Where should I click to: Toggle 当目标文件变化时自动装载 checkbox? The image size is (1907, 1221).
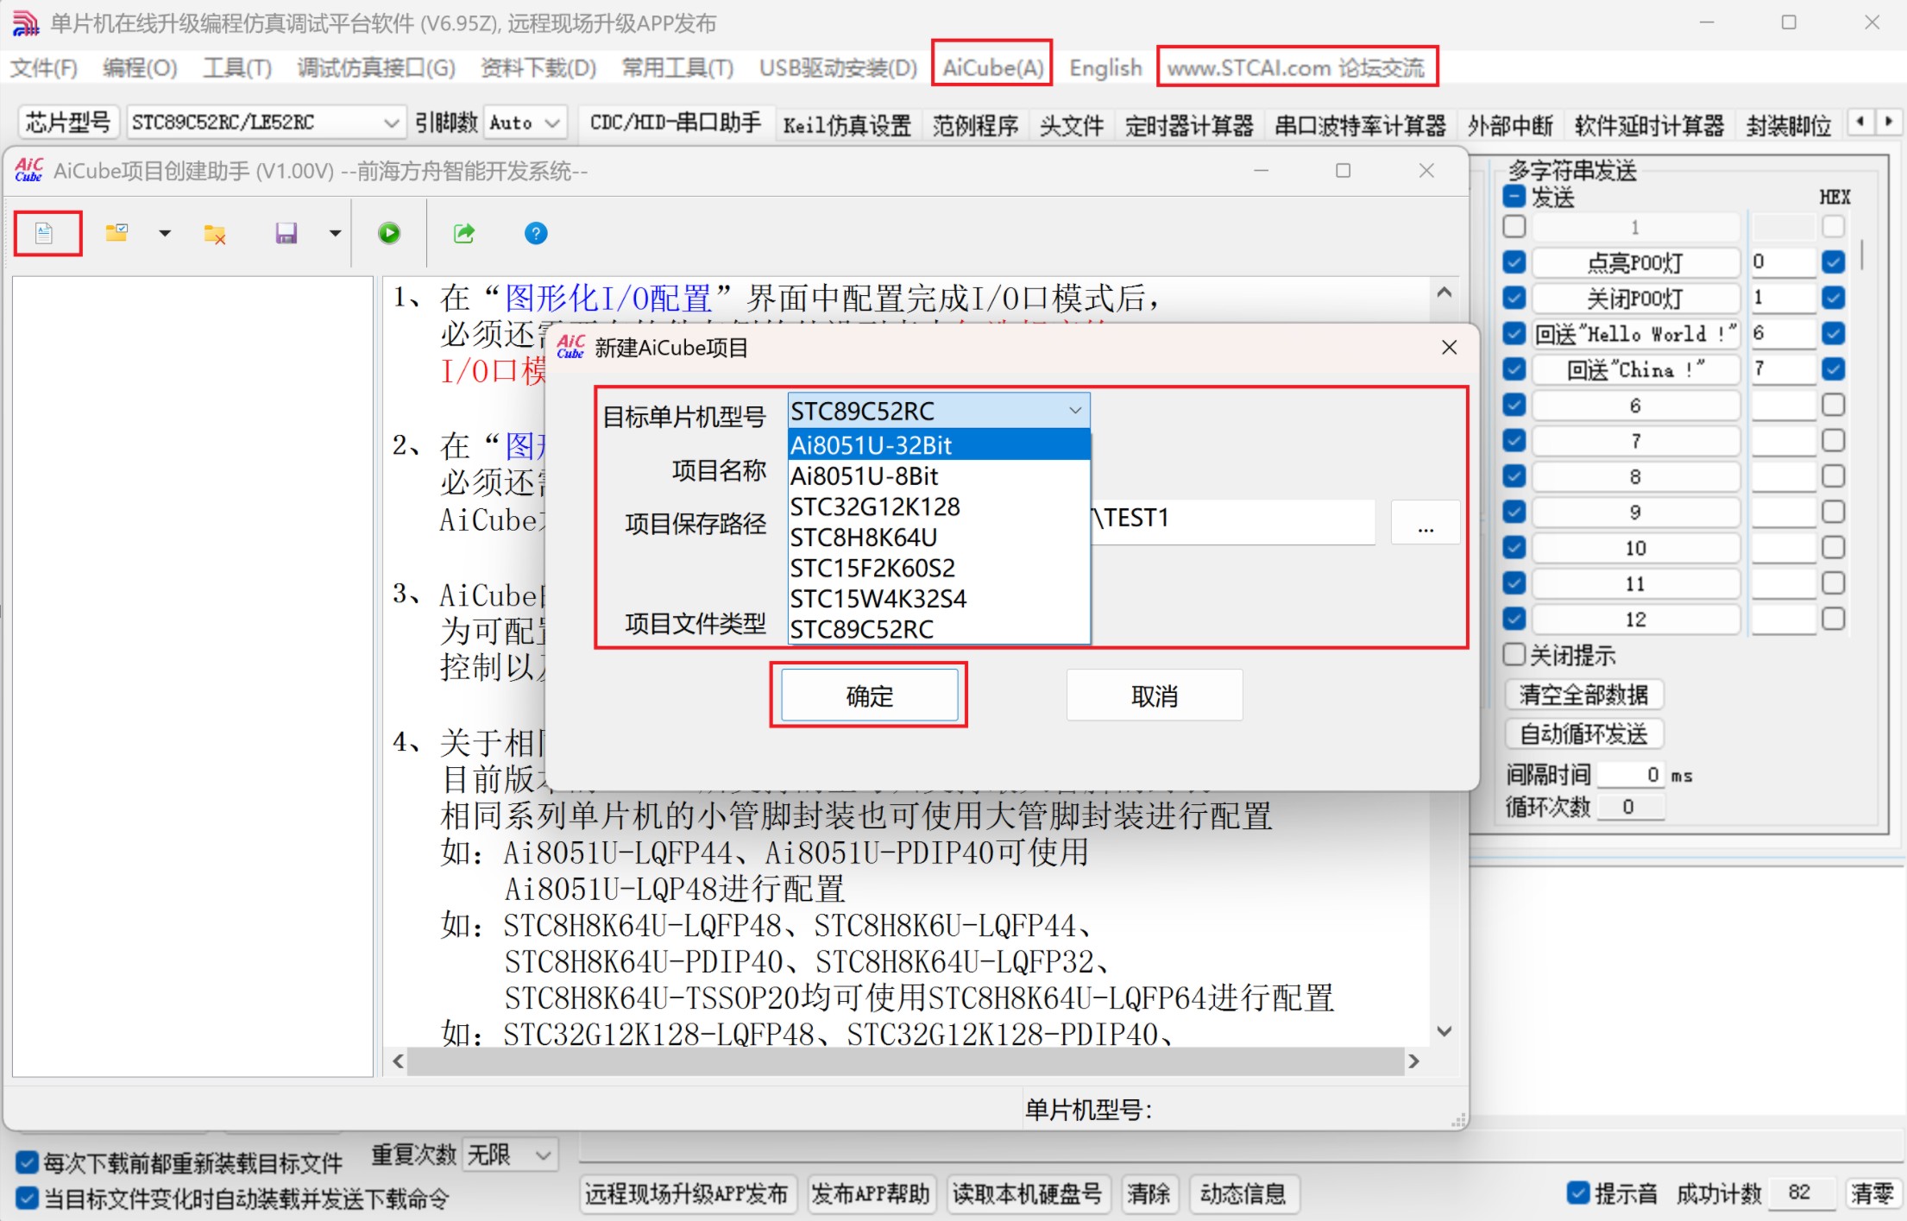click(27, 1198)
